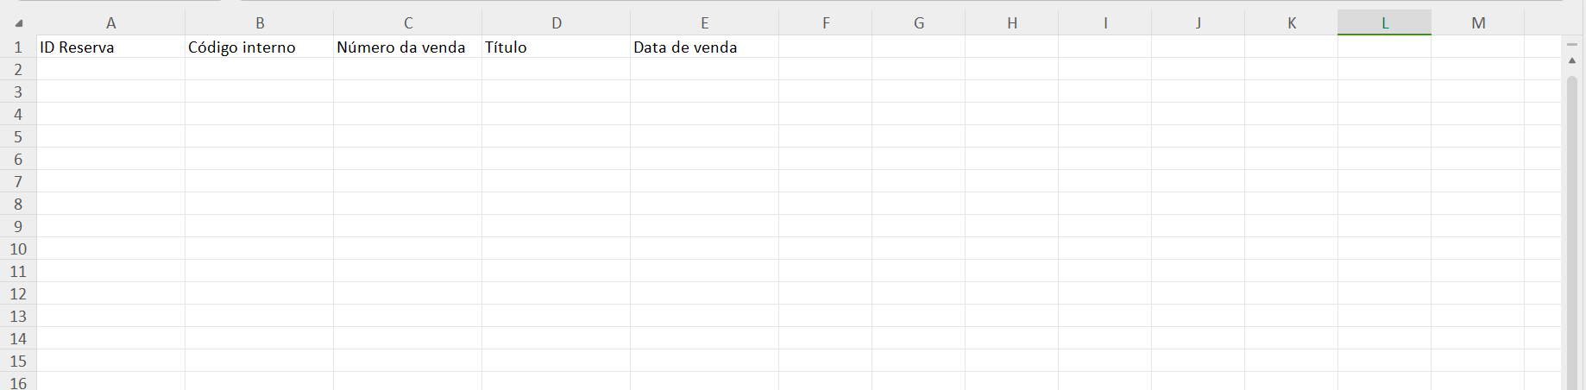Select column H header
The width and height of the screenshot is (1586, 390).
1011,23
